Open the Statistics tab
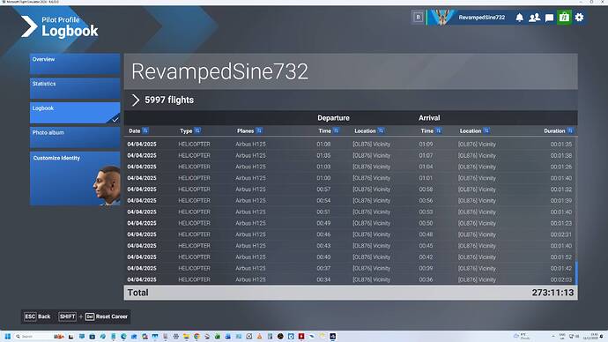Screen dimensions: 608x342 (x=75, y=88)
